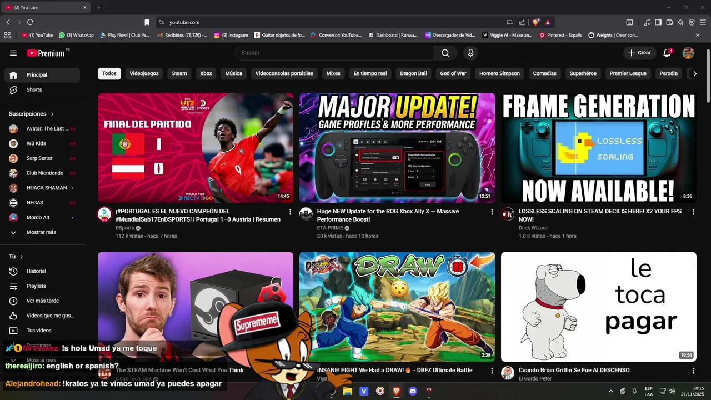The height and width of the screenshot is (400, 711).
Task: Open the YouTube hamburger guide menu
Action: [x=13, y=53]
